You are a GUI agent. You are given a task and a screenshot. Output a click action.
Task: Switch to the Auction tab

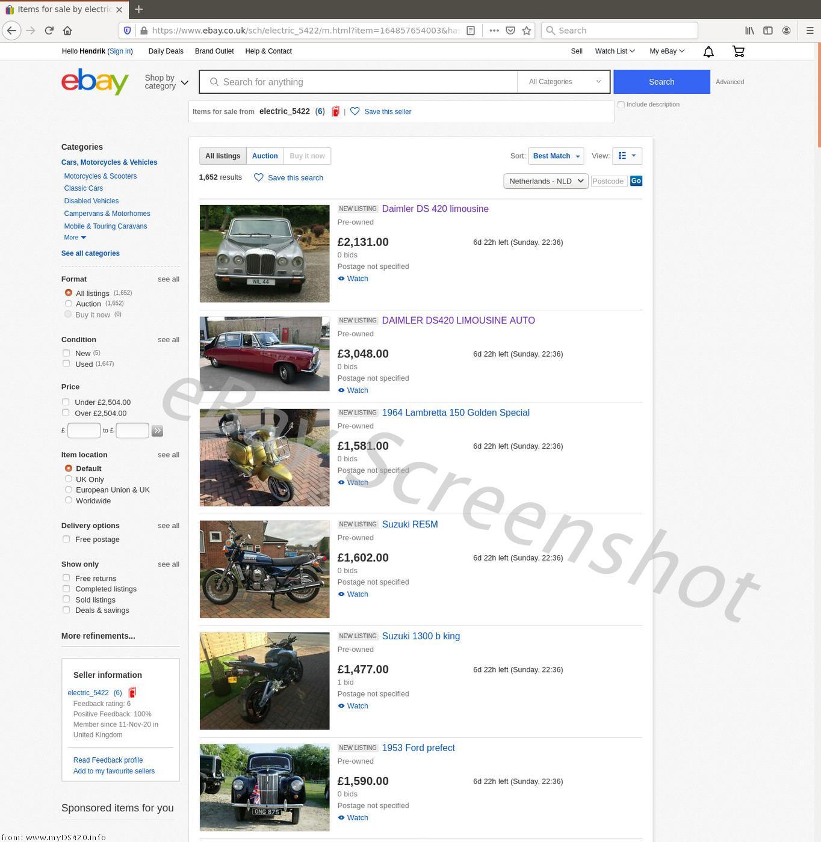pyautogui.click(x=265, y=156)
